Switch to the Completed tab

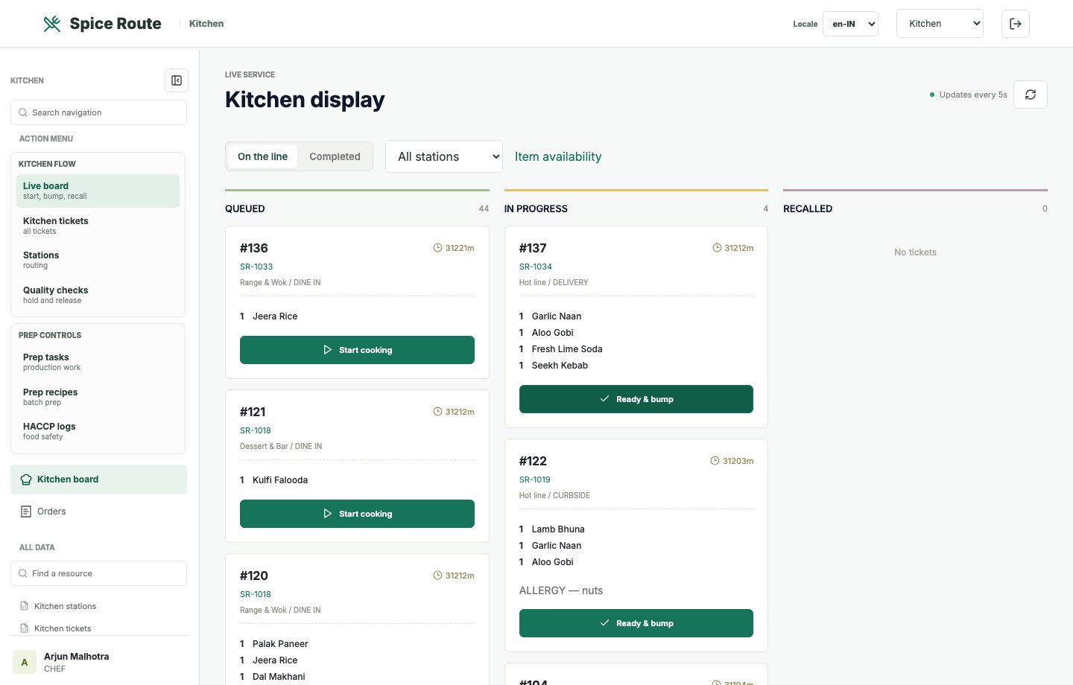pos(335,156)
